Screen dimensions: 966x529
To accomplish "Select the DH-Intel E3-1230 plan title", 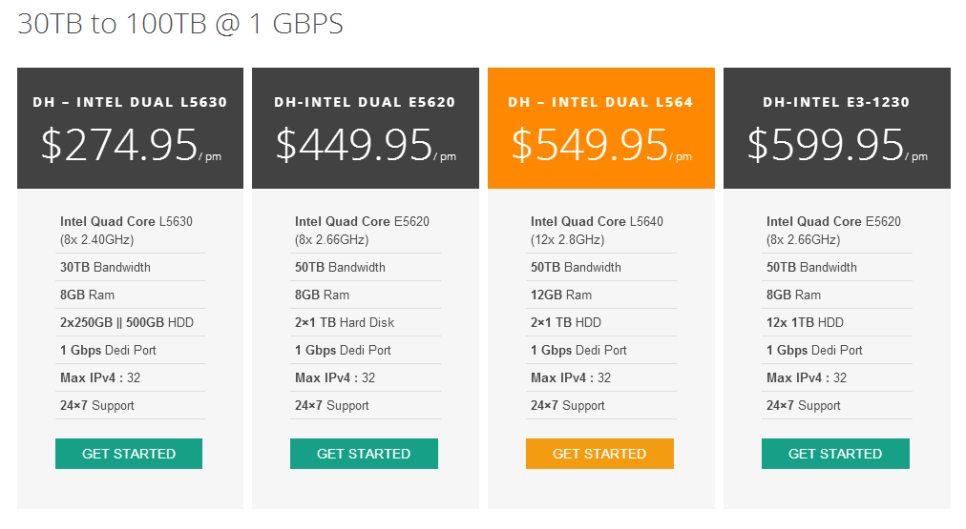I will [x=836, y=102].
